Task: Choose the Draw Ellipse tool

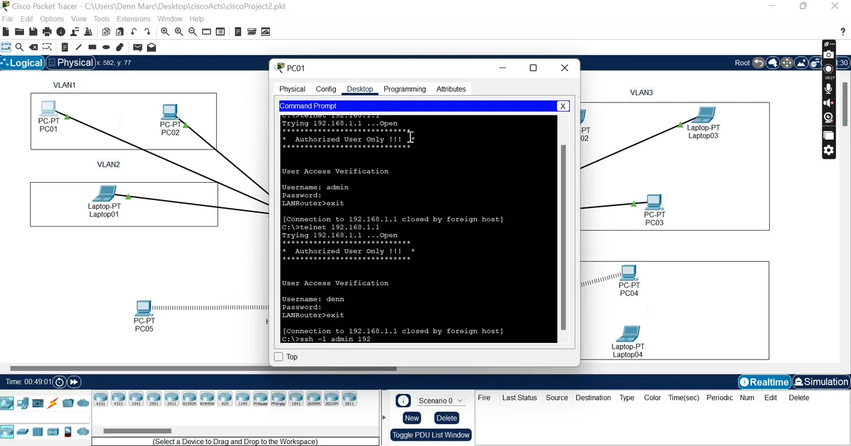Action: coord(106,47)
